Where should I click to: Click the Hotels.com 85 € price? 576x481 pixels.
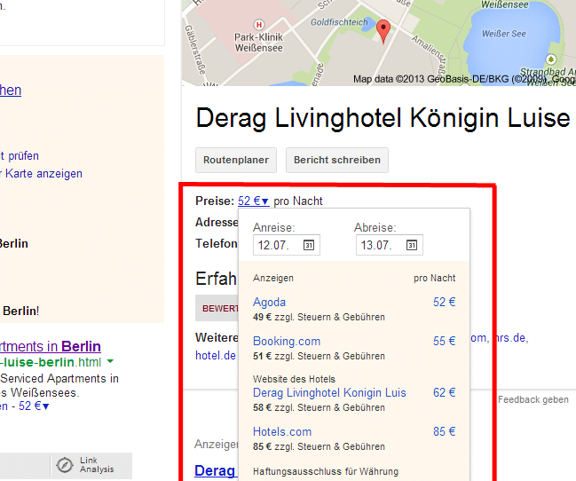444,431
